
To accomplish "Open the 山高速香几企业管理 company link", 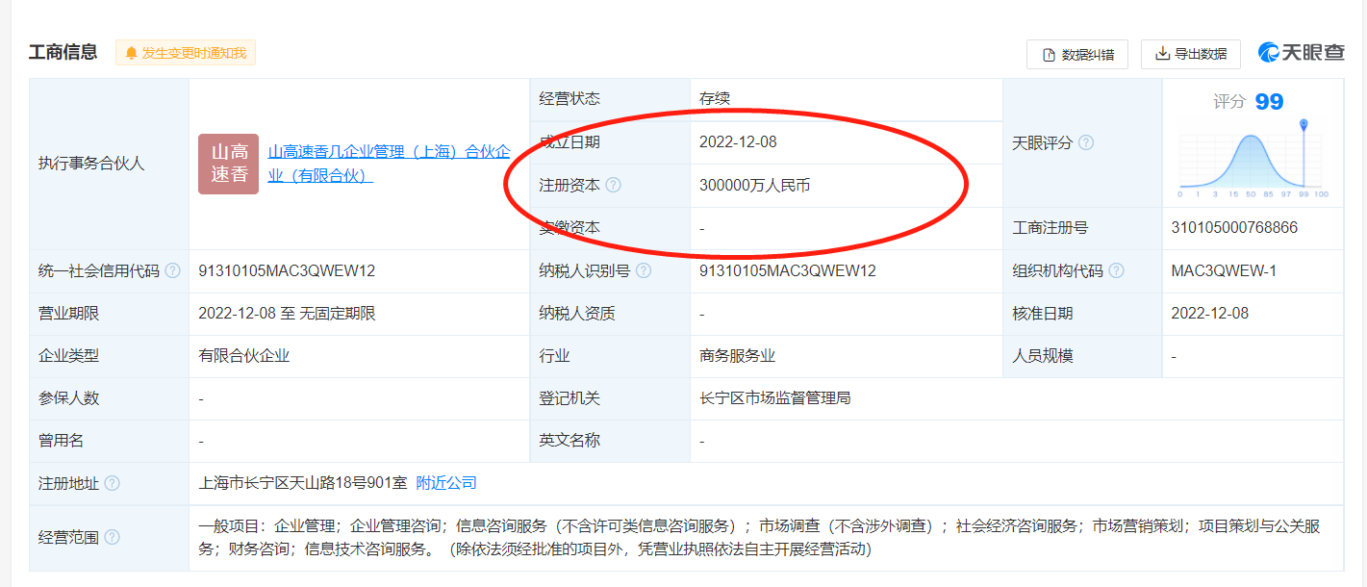I will tap(389, 164).
